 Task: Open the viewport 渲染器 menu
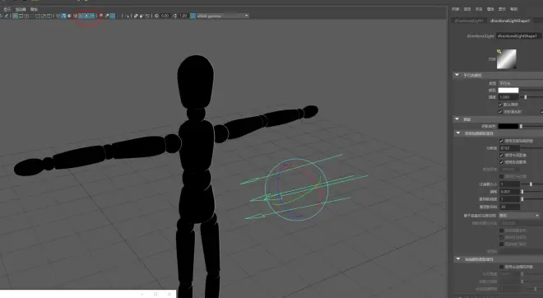(x=21, y=9)
